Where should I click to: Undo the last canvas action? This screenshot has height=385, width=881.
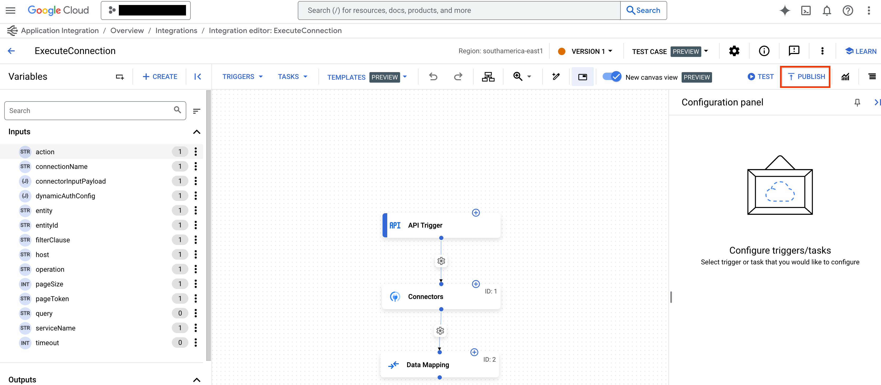(x=433, y=77)
